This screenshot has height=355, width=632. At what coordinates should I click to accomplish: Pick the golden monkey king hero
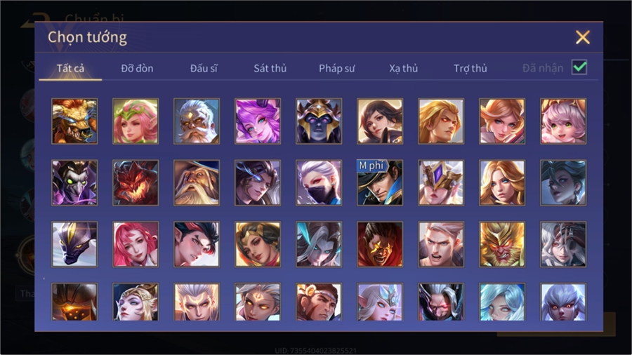pos(502,244)
